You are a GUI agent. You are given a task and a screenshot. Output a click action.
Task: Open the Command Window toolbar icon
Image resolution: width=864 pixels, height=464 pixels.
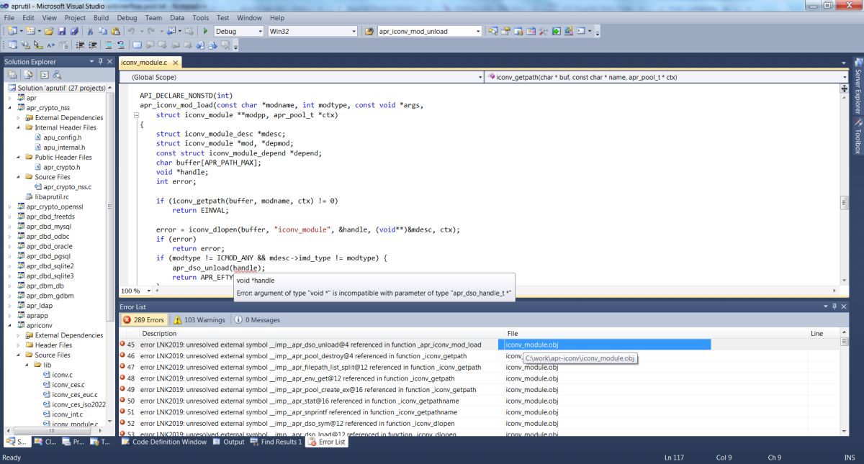pos(580,31)
